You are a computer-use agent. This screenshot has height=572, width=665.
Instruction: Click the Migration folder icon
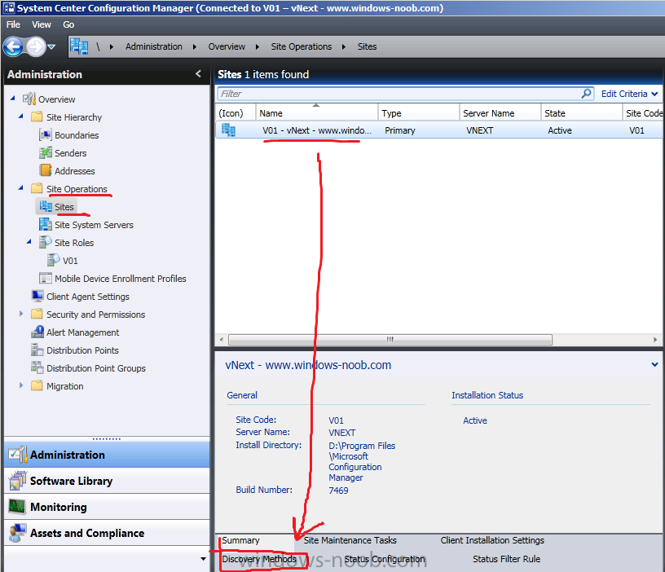(x=37, y=385)
